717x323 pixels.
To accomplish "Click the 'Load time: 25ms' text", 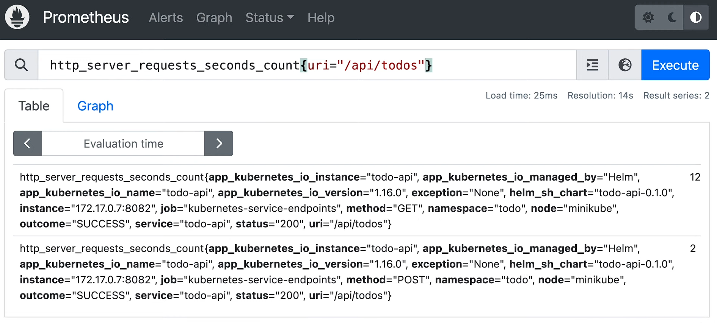I will pyautogui.click(x=521, y=95).
